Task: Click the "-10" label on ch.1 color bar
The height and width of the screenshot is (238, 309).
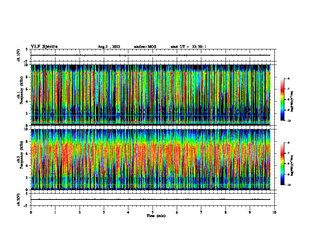Action: (289, 121)
